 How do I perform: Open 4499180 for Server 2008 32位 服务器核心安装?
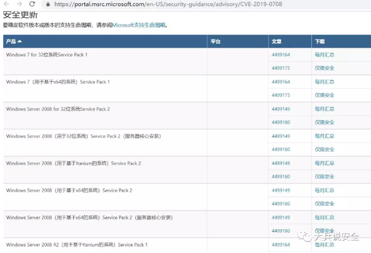281,150
